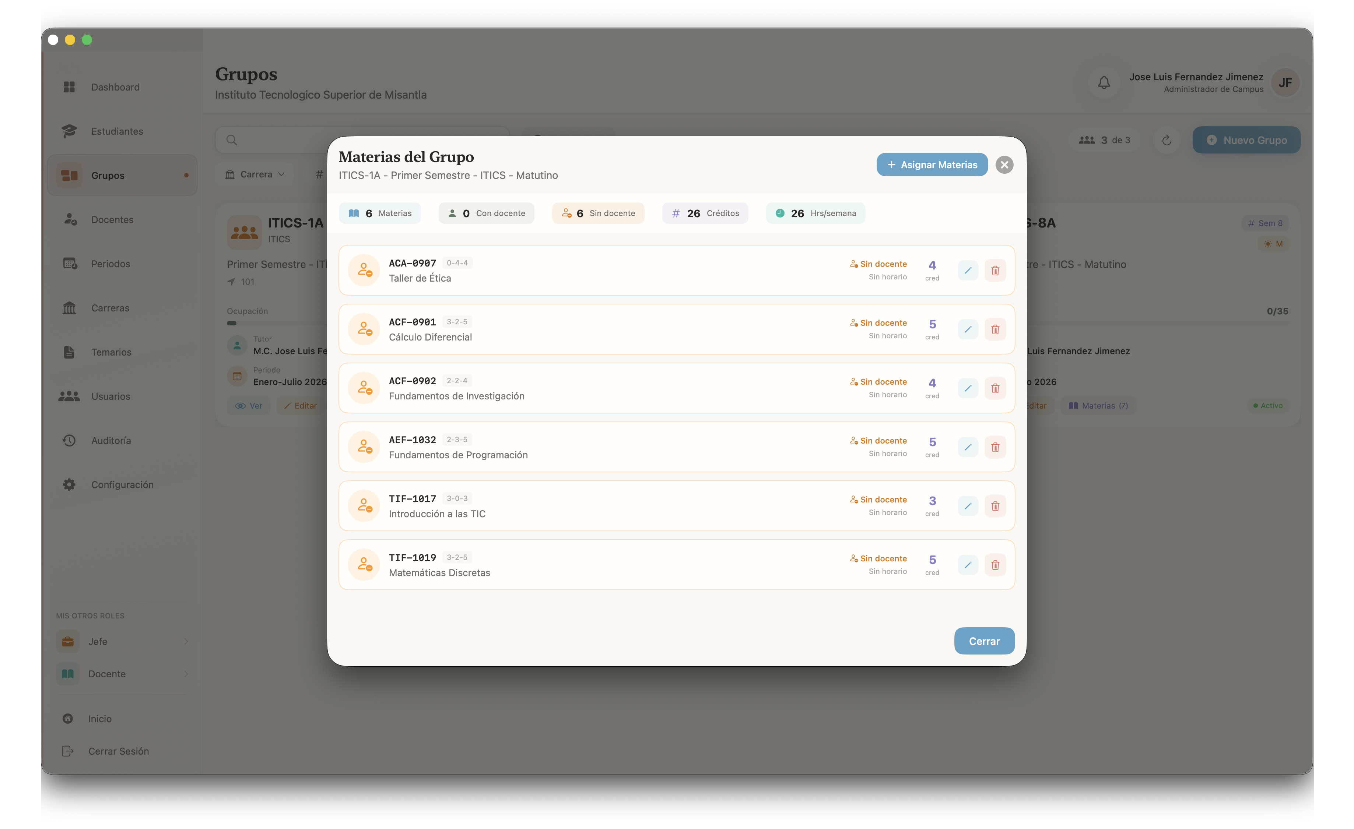Click Asignar Materias button
Image resolution: width=1354 pixels, height=829 pixels.
[x=932, y=165]
